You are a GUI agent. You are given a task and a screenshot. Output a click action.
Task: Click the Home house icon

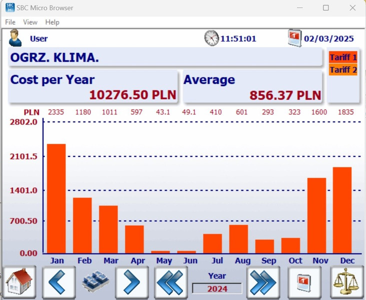20,282
